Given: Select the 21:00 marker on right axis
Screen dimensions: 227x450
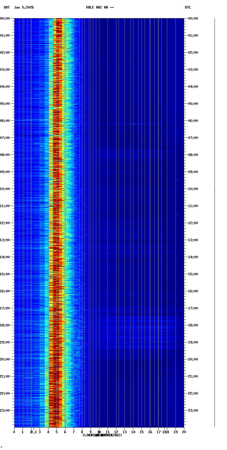Looking at the screenshot, I should (x=193, y=376).
